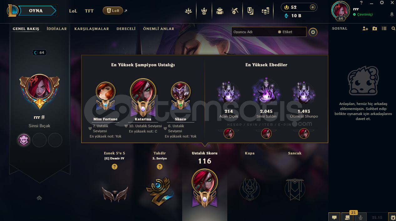Expand the profile banner chevron arrows
The width and height of the screenshot is (396, 221).
tap(39, 198)
